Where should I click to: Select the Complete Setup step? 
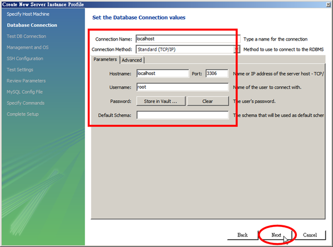point(23,114)
